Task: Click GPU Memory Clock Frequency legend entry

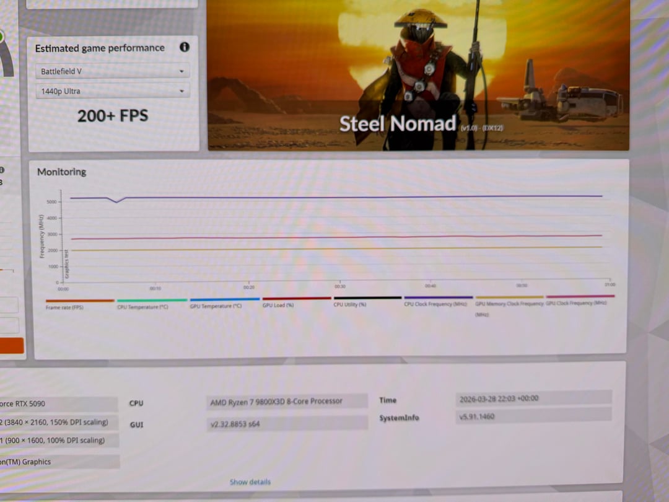Action: click(x=509, y=304)
